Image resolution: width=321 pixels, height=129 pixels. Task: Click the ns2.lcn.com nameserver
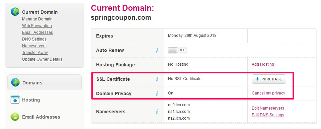pyautogui.click(x=179, y=118)
